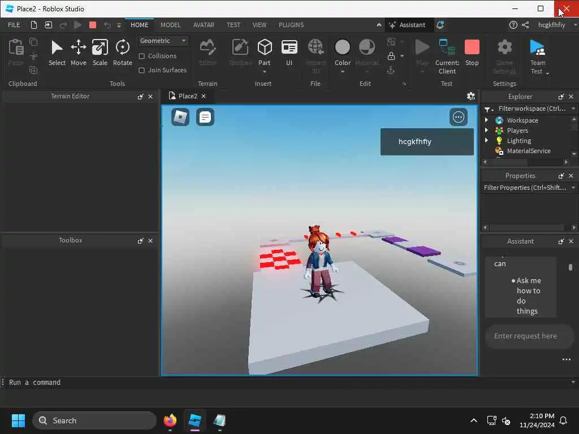Show hidden system tray icons
Screen dimensions: 579x434
click(x=473, y=420)
